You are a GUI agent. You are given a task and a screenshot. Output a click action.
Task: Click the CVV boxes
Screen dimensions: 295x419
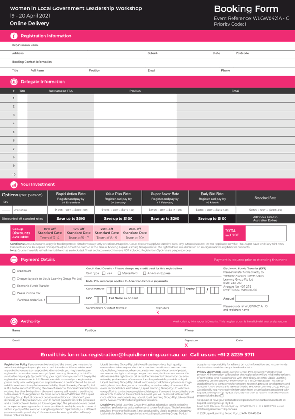(100, 300)
